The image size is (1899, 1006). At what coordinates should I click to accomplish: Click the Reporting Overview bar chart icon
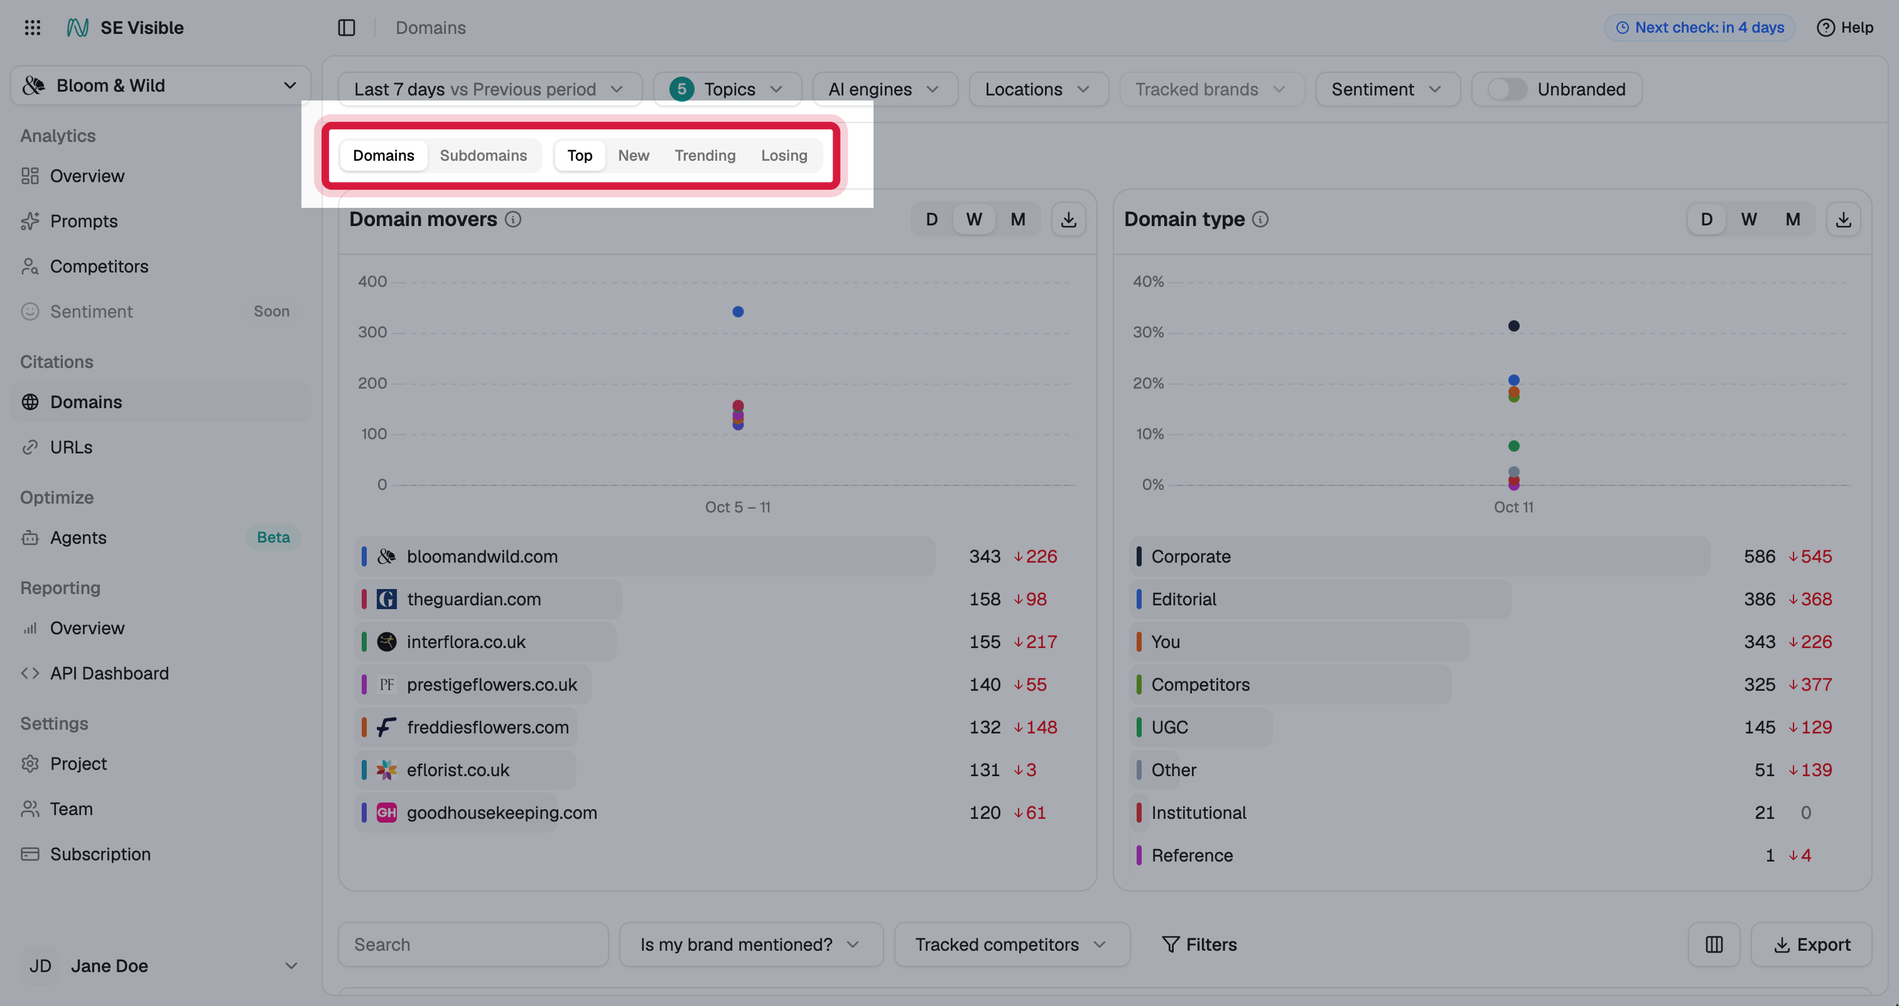coord(30,628)
